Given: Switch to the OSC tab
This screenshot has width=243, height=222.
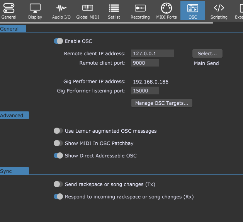Looking at the screenshot, I should 192,10.
